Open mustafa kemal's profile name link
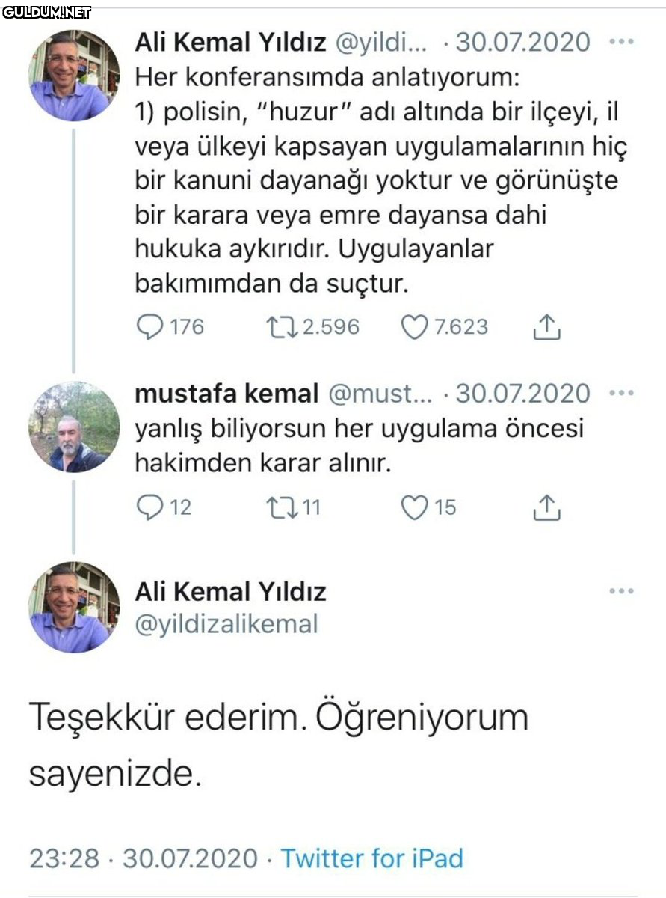 pos(226,393)
